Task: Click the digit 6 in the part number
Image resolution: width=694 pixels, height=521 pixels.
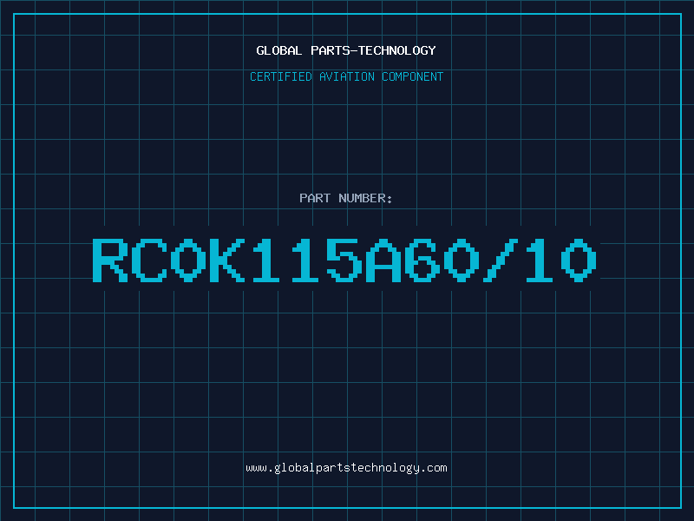Action: 422,260
